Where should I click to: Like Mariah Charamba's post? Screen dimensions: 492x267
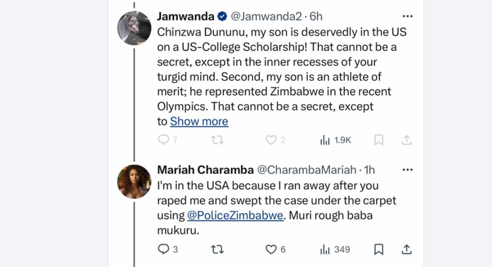tap(271, 249)
